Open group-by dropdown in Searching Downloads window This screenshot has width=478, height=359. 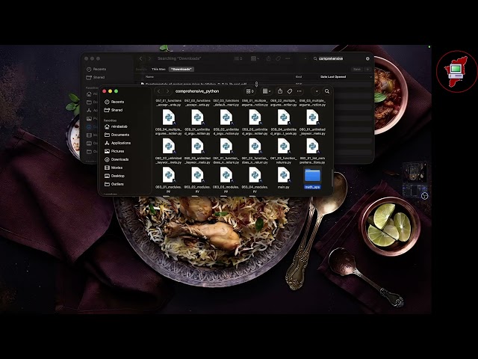[x=255, y=58]
